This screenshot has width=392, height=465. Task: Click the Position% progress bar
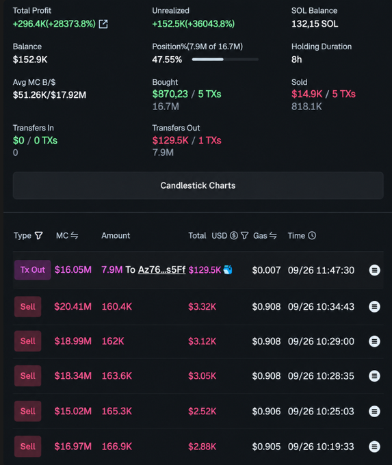coord(225,59)
